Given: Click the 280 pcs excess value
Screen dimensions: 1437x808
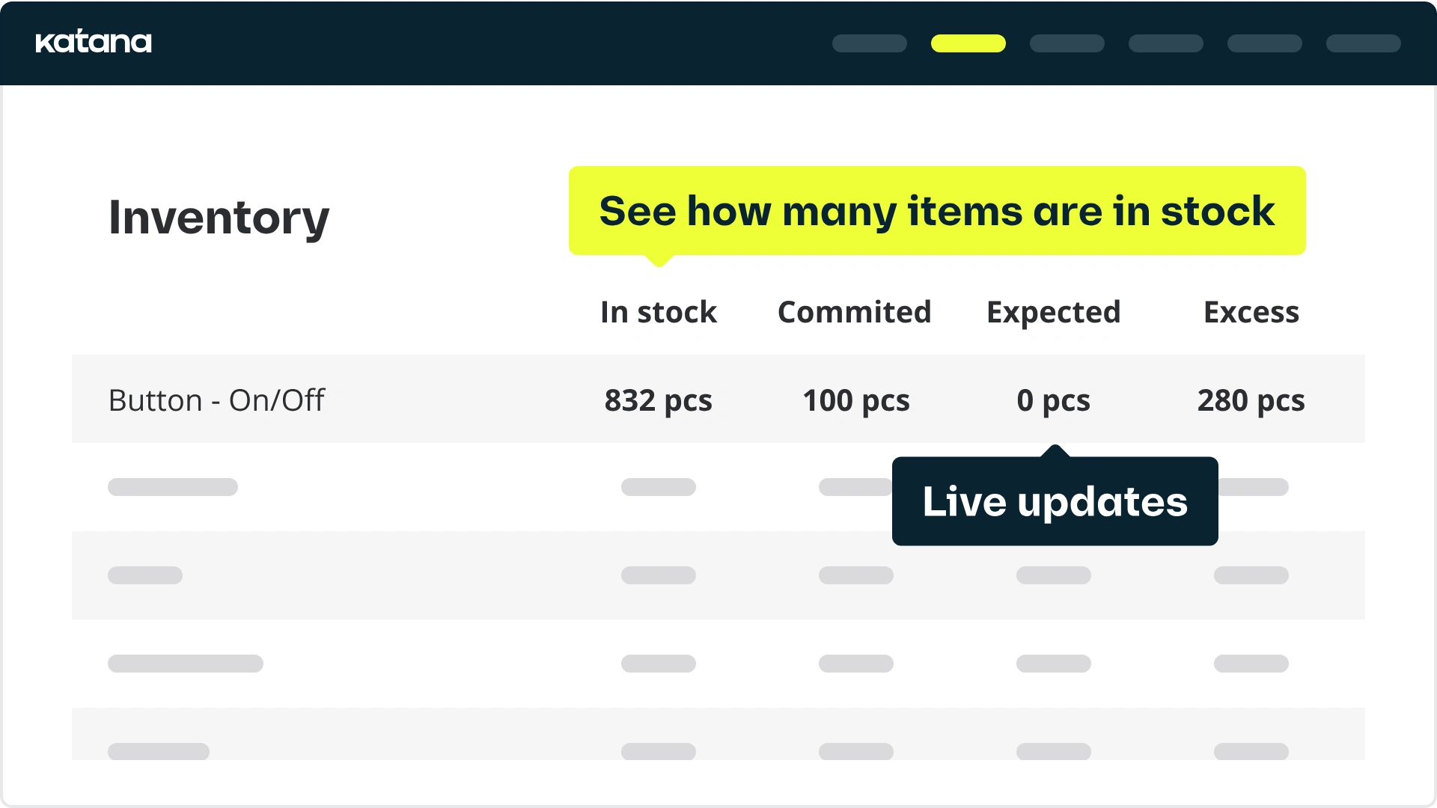Looking at the screenshot, I should (x=1251, y=400).
